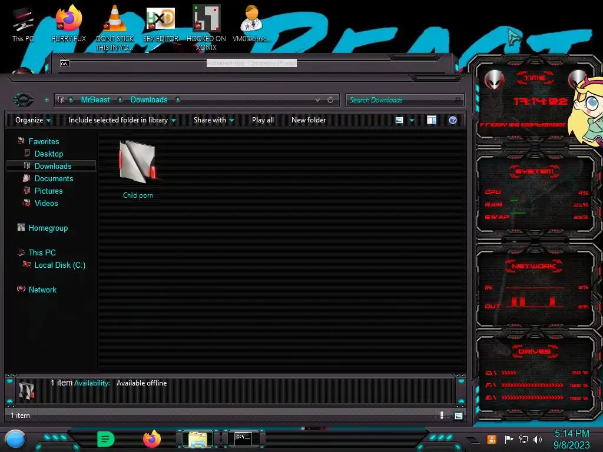
Task: Open the Share with dropdown
Action: (x=214, y=120)
